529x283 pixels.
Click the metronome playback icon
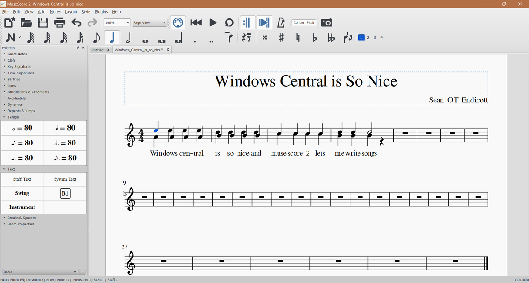[x=281, y=22]
